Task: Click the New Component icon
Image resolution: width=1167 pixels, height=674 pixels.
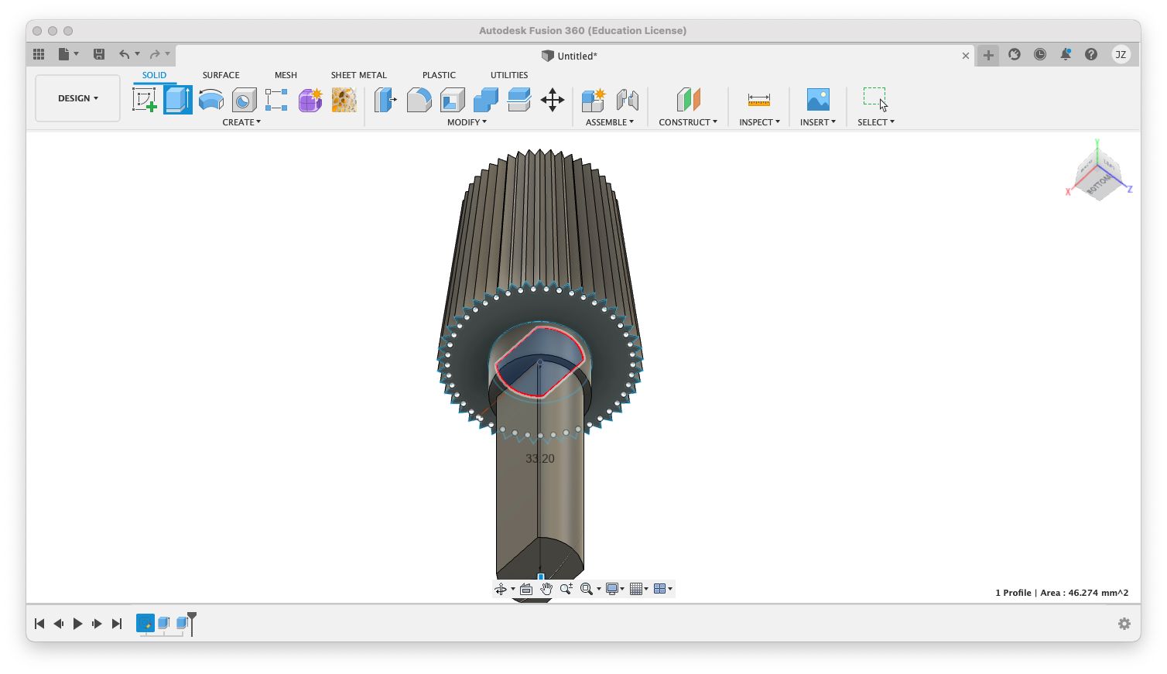Action: (x=594, y=100)
